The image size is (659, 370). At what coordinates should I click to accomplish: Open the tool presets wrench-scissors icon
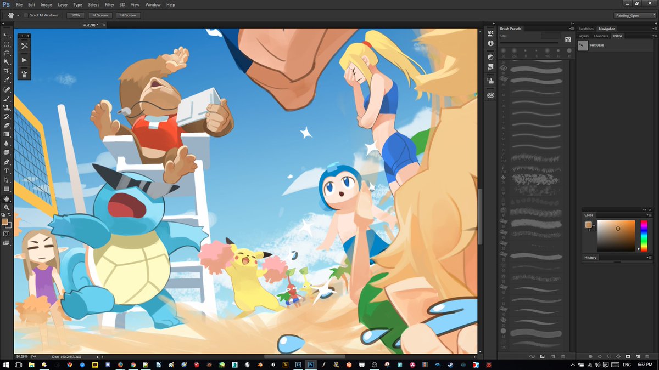tap(25, 46)
